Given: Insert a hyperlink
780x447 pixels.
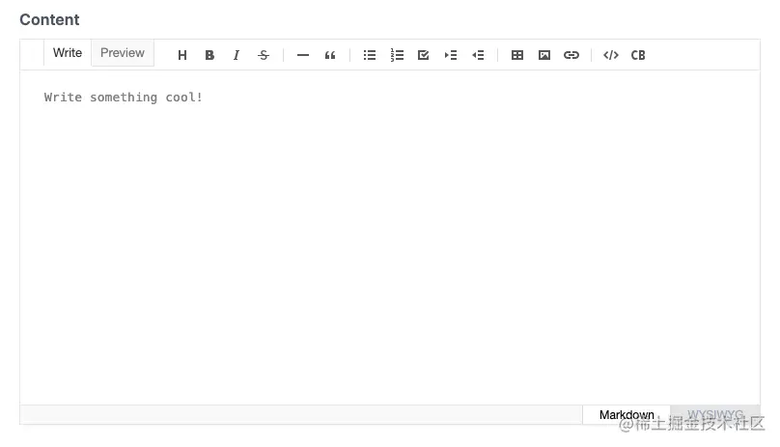Looking at the screenshot, I should [571, 55].
